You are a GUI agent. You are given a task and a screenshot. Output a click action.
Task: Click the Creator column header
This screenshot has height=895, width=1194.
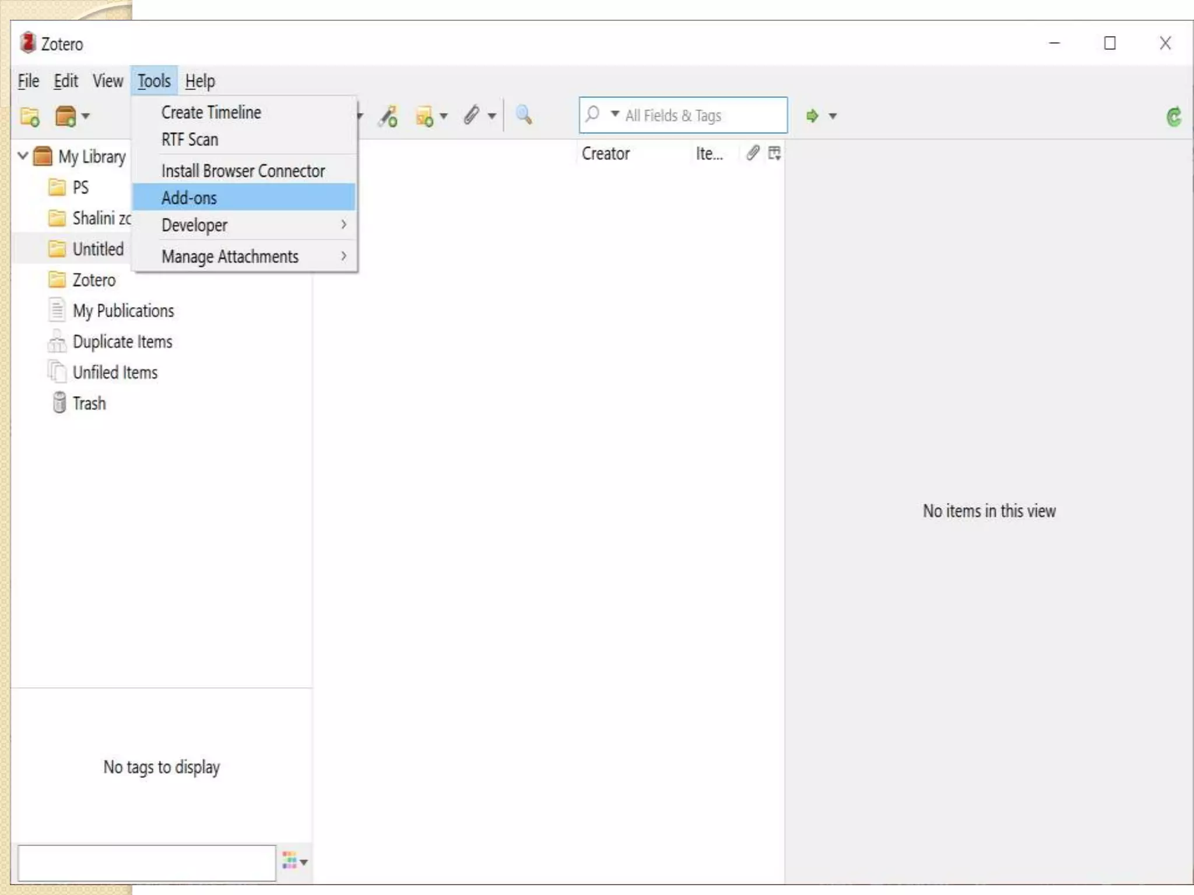click(x=606, y=154)
